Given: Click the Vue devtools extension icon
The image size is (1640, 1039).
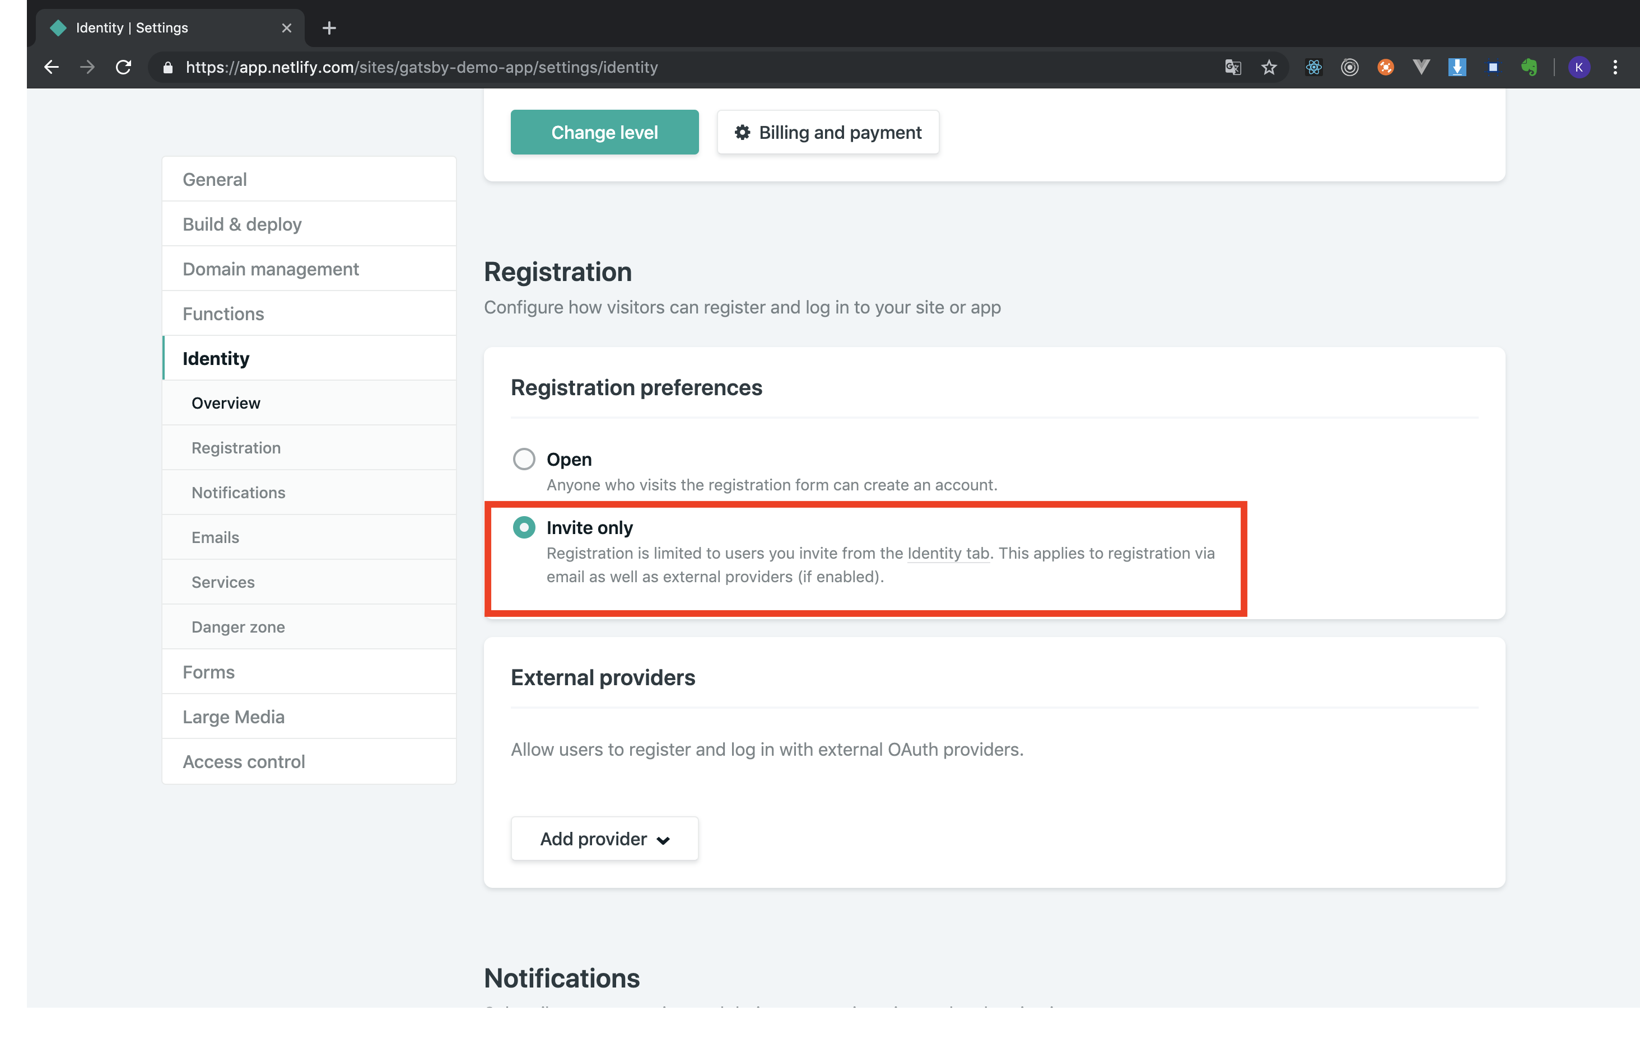Looking at the screenshot, I should click(x=1420, y=67).
